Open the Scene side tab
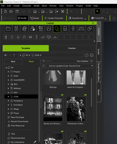 (x=99, y=52)
